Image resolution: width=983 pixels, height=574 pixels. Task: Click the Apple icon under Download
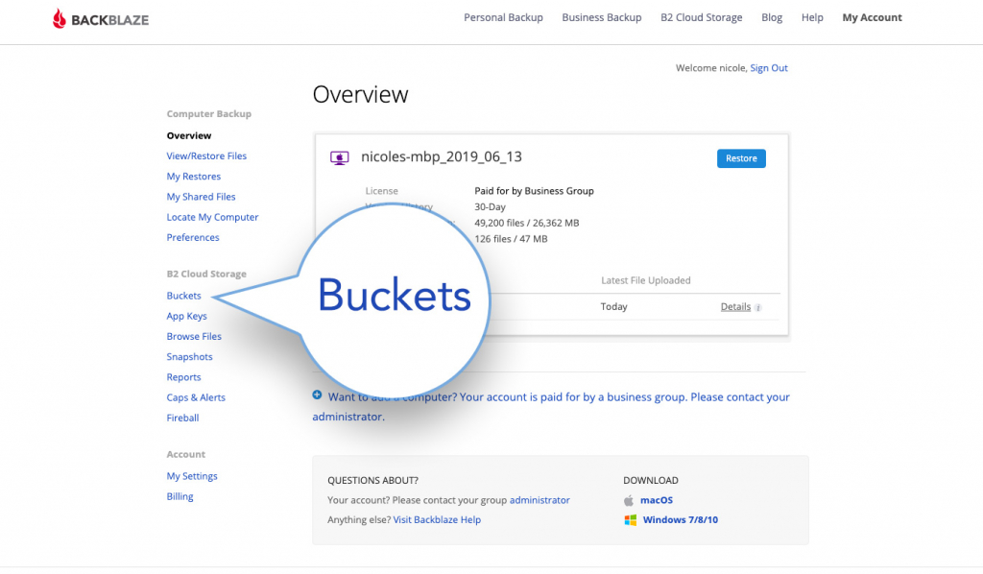coord(629,500)
